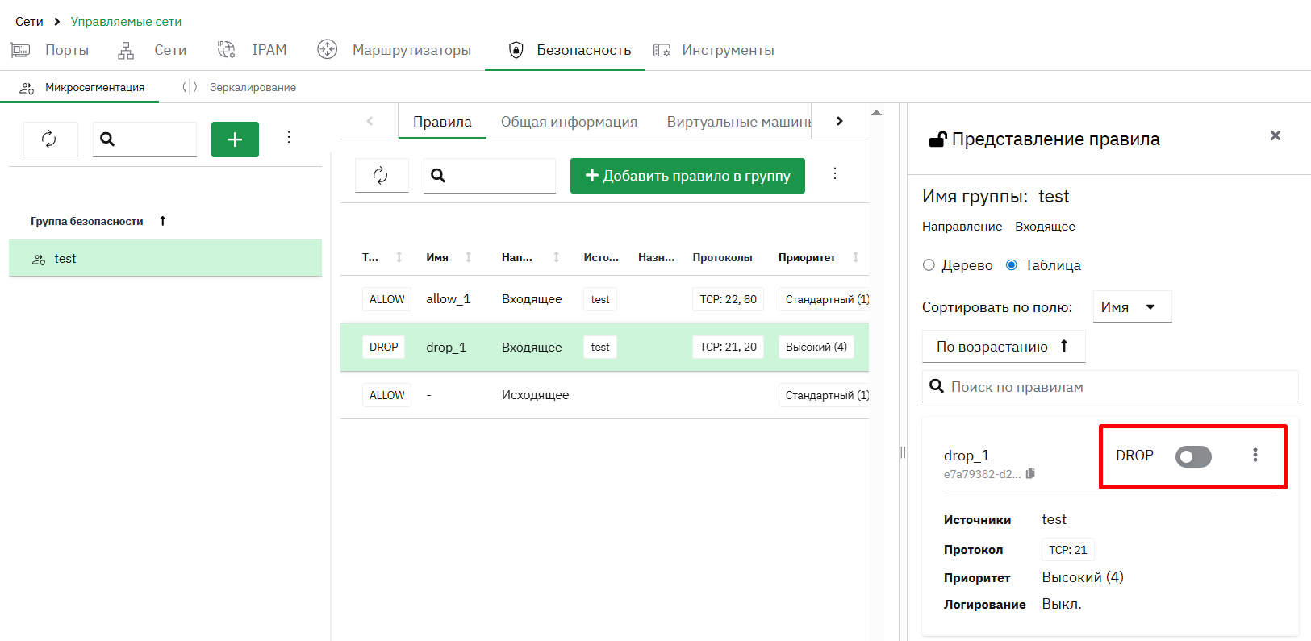Open security groups more options menu
This screenshot has width=1311, height=641.
click(288, 137)
